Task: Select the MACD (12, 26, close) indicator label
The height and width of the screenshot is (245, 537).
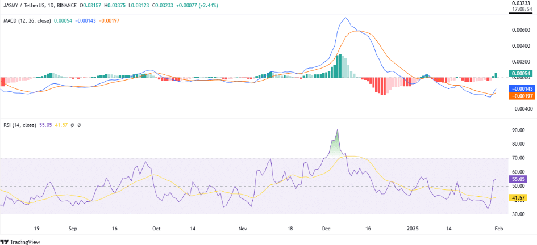Action: 27,21
